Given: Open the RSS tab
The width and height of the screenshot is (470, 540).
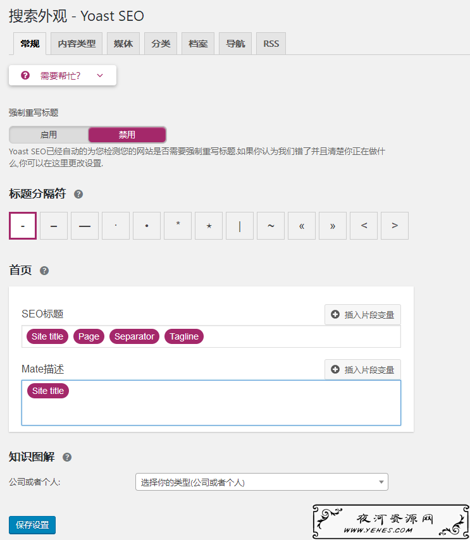Looking at the screenshot, I should click(271, 44).
